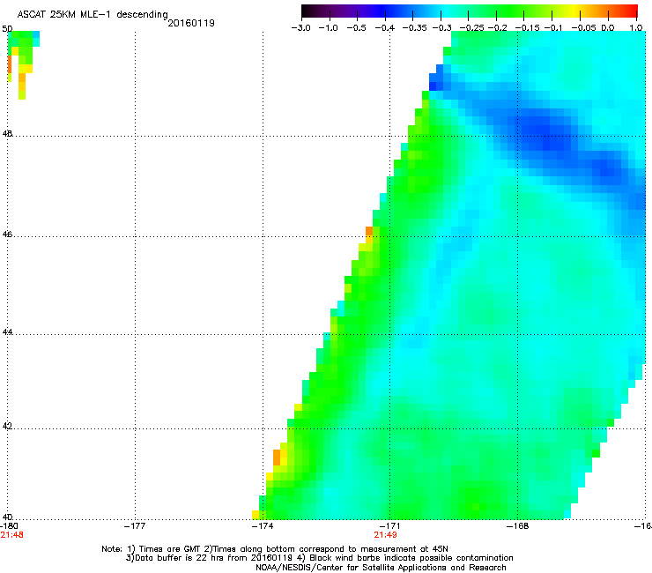The width and height of the screenshot is (652, 573).
Task: Click the longitude label "-168"
Action: point(518,526)
